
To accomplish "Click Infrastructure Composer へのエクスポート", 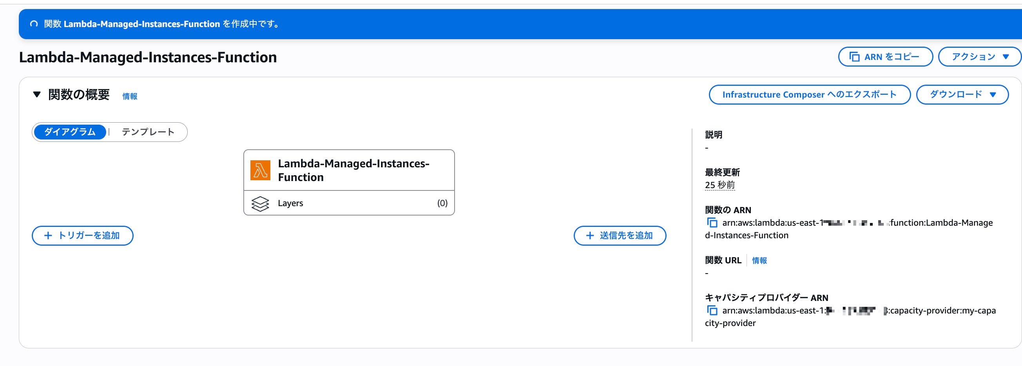I will [809, 94].
